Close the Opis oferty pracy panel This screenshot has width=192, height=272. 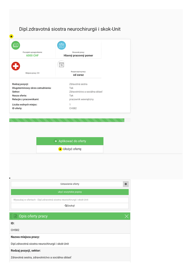126,216
